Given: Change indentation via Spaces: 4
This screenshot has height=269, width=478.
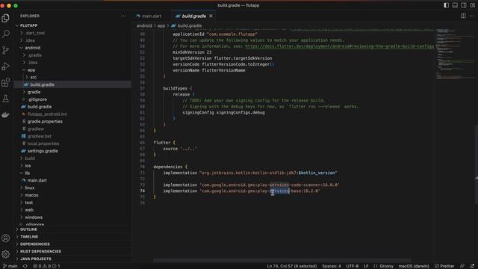Looking at the screenshot, I should pyautogui.click(x=332, y=266).
